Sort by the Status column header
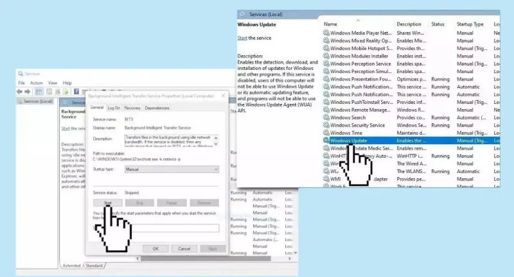The image size is (514, 277). (x=438, y=24)
